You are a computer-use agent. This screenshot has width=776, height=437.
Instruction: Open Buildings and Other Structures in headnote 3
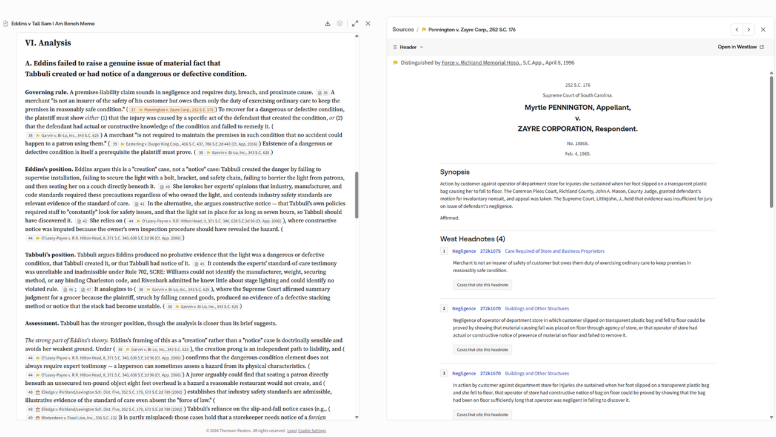point(537,373)
